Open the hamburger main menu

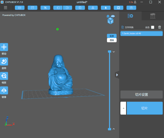tap(5, 7)
